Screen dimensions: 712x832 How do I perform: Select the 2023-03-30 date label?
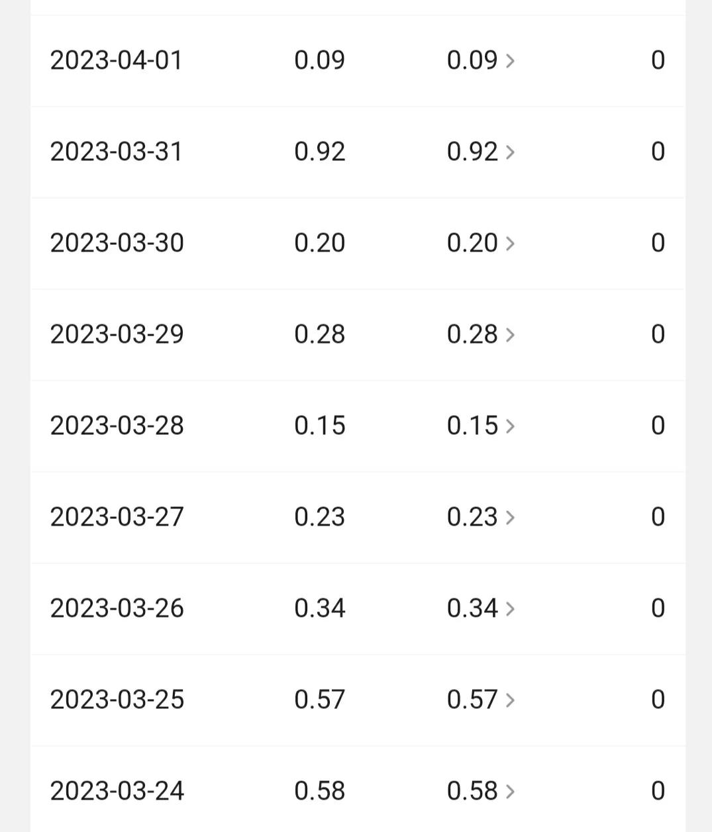pyautogui.click(x=117, y=243)
